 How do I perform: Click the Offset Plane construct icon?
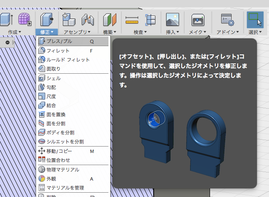(x=110, y=20)
